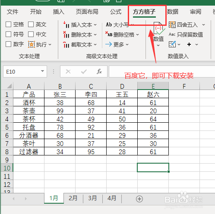Expand the 截取文本 dropdown arrow
This screenshot has width=215, height=214.
(x=95, y=45)
